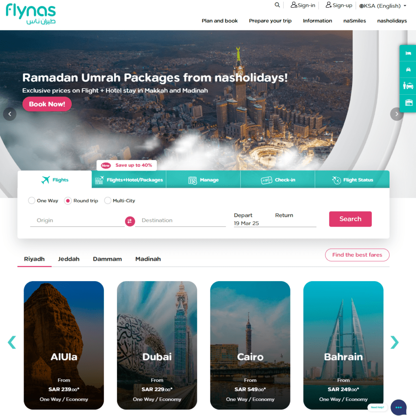Image resolution: width=416 pixels, height=416 pixels.
Task: Open the naSmiles menu
Action: [x=354, y=21]
